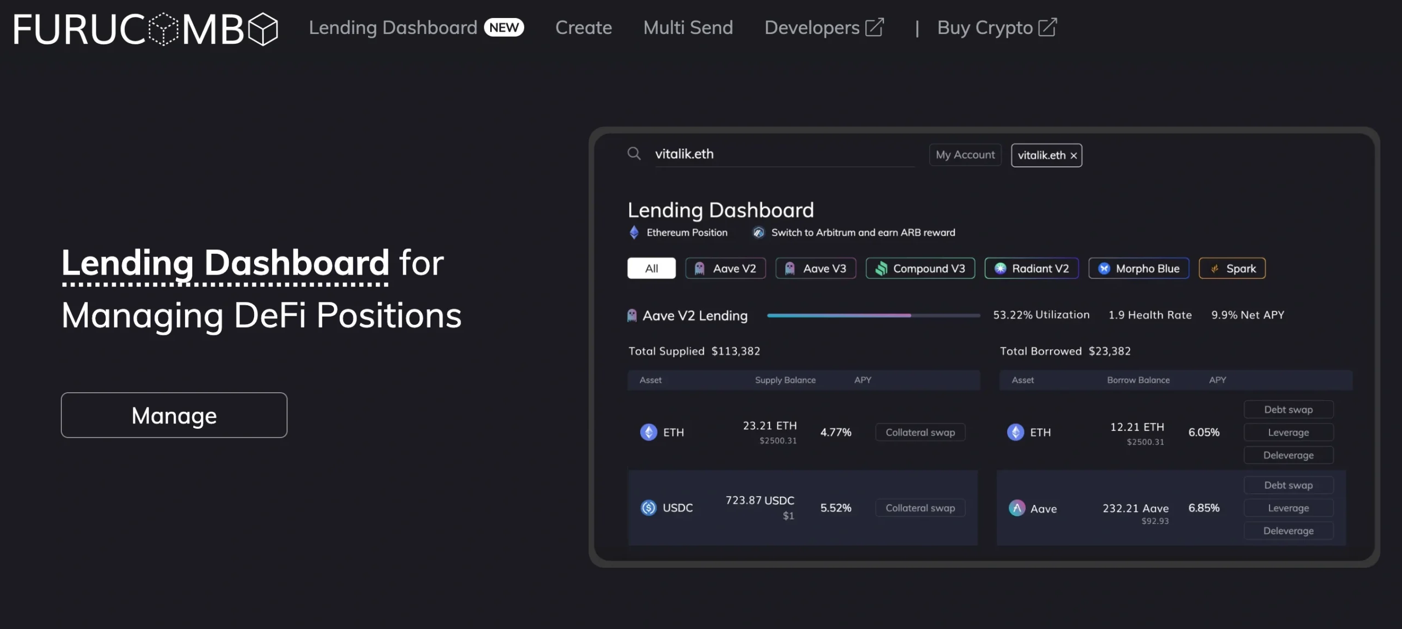The image size is (1402, 629).
Task: Remove the vitalik.eth chip with x
Action: point(1073,156)
